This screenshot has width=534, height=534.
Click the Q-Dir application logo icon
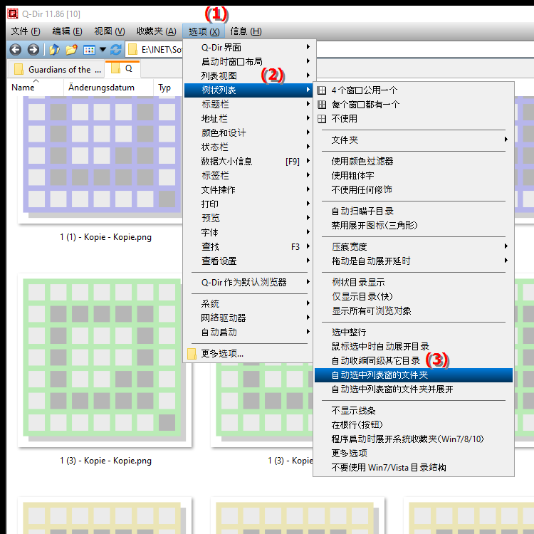13,14
